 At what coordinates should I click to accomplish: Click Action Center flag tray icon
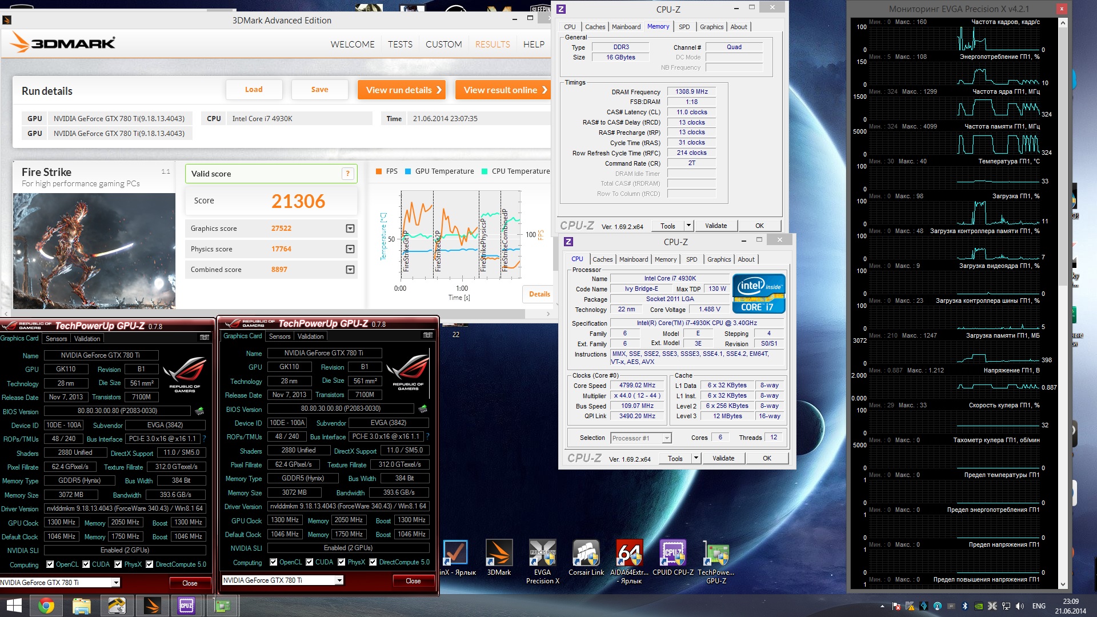click(x=896, y=606)
